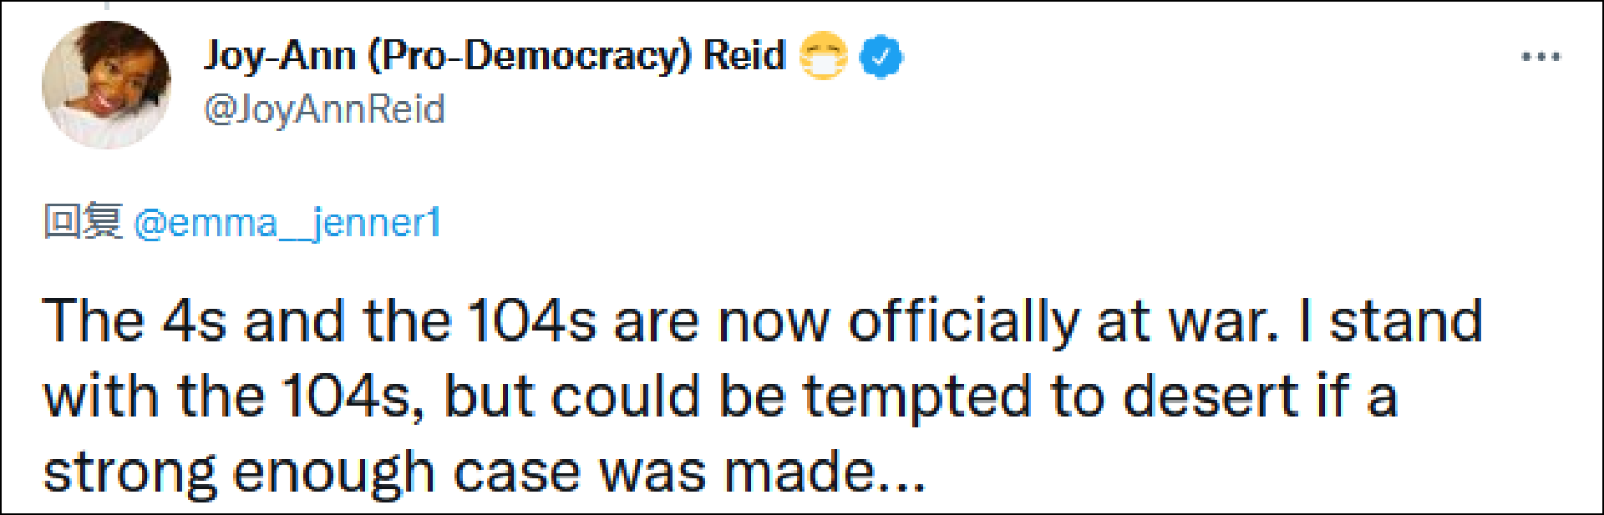Open the @emma__jenner1 mention link

point(287,223)
